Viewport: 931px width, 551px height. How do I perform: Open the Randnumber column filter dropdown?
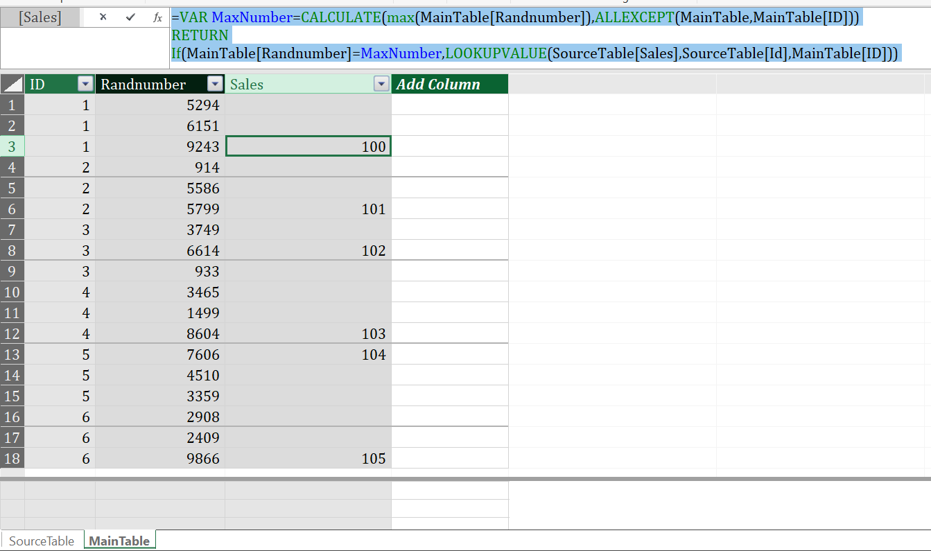pyautogui.click(x=216, y=84)
